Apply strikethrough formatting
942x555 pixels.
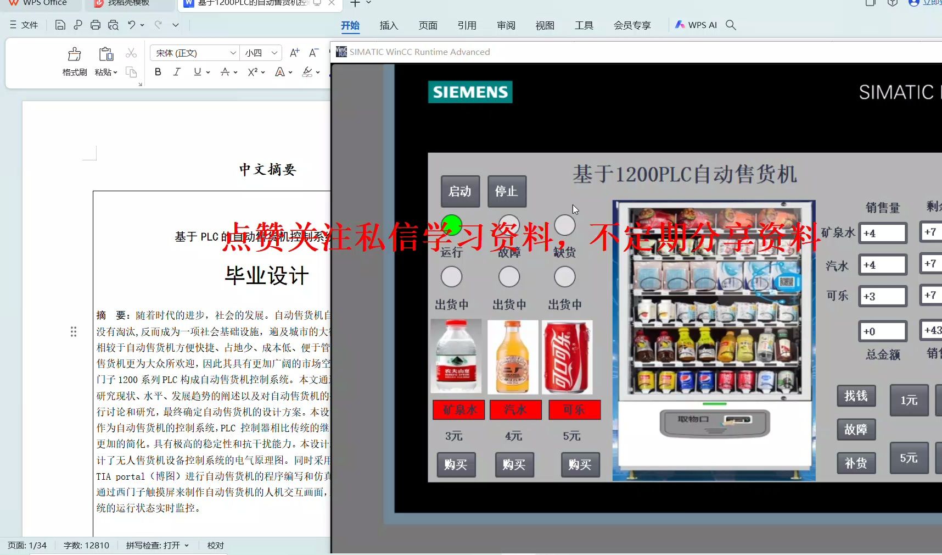(x=225, y=72)
